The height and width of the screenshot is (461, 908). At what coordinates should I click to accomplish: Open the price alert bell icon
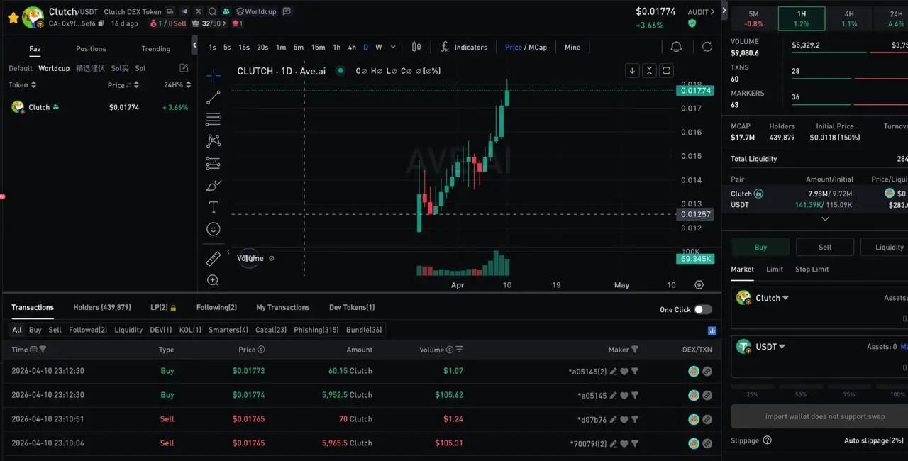676,47
